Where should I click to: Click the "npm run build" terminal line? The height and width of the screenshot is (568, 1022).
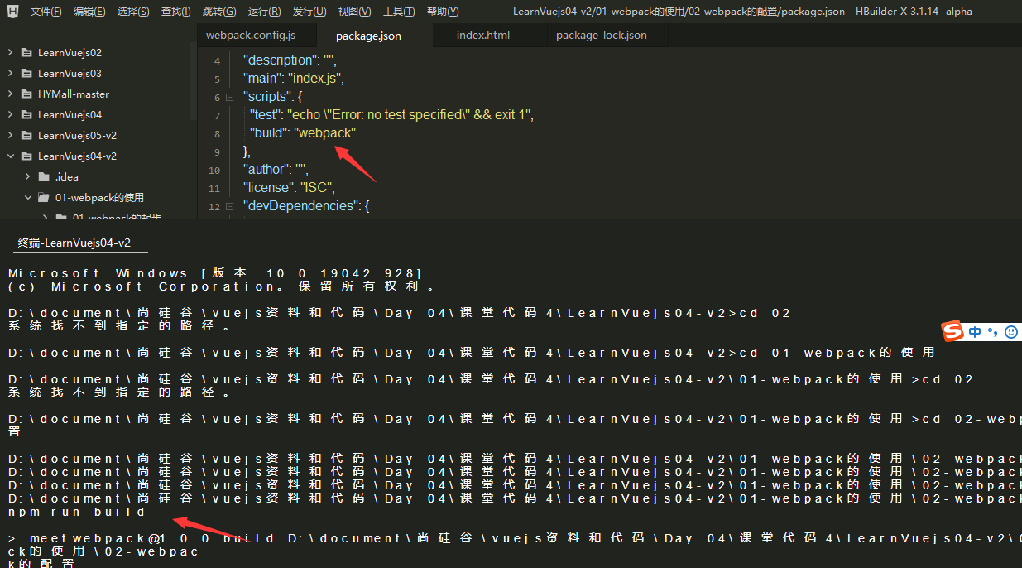77,512
